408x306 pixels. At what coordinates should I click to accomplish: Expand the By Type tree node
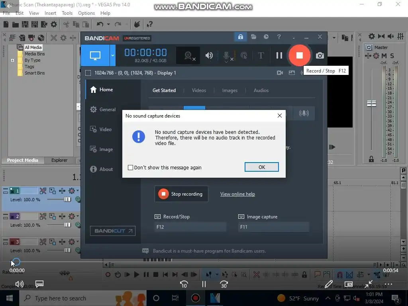12,61
